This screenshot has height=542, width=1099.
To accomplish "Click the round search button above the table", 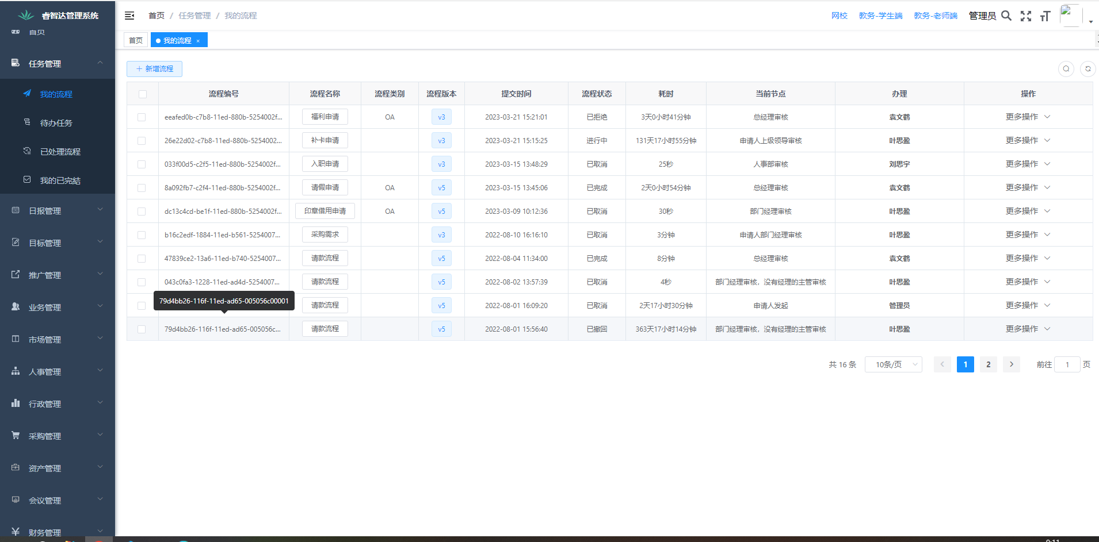I will click(x=1066, y=69).
